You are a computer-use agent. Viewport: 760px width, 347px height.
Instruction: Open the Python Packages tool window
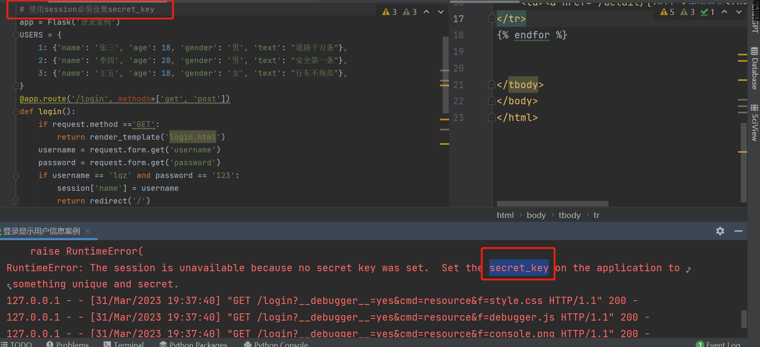193,344
